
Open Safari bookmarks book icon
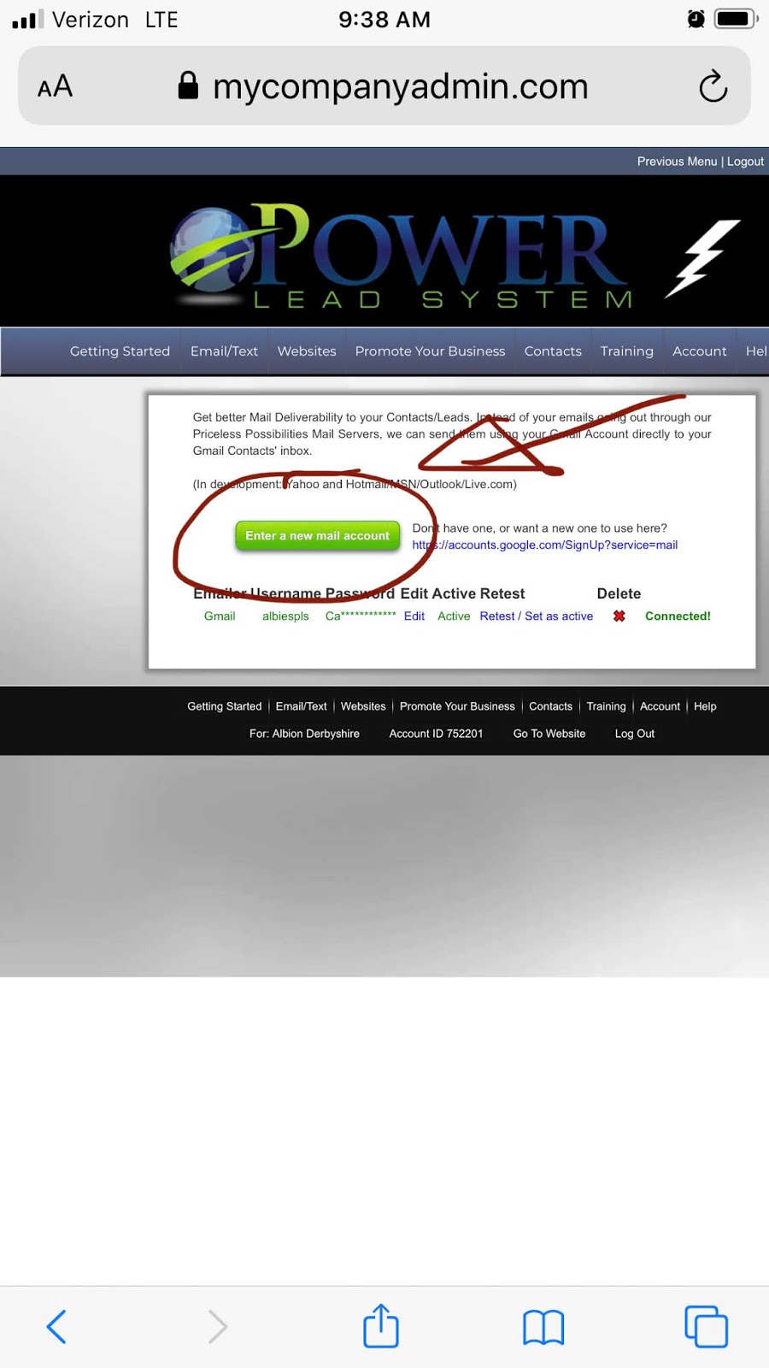coord(543,1328)
